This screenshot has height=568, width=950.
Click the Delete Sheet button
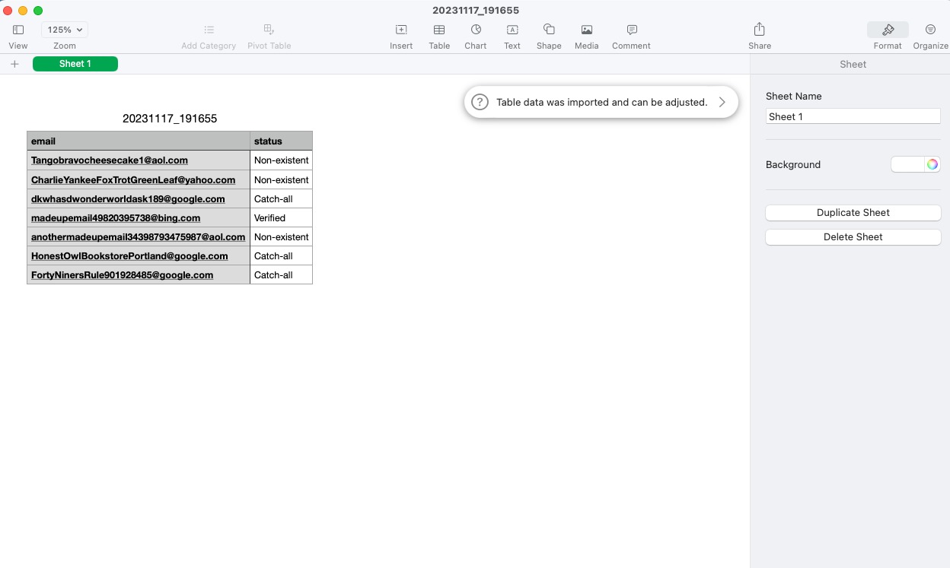point(853,236)
